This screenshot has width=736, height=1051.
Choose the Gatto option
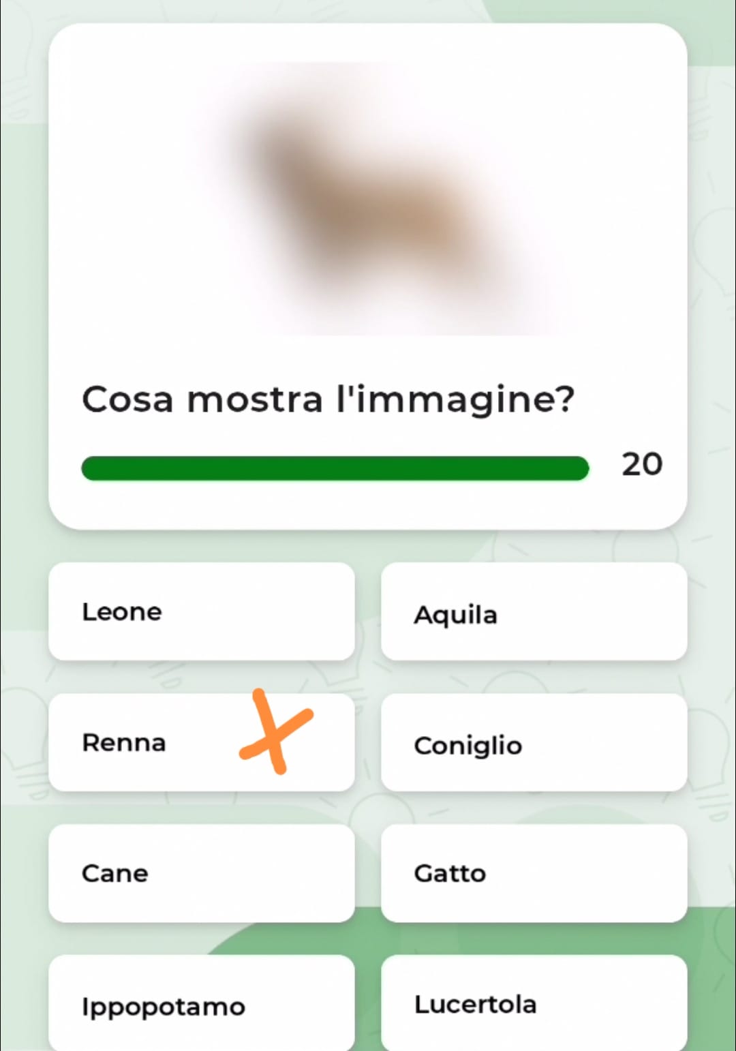pyautogui.click(x=534, y=873)
